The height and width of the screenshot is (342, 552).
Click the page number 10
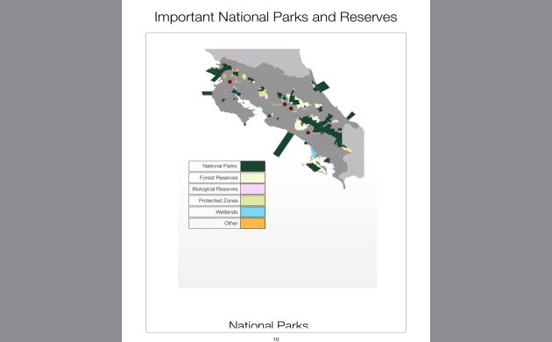276,339
